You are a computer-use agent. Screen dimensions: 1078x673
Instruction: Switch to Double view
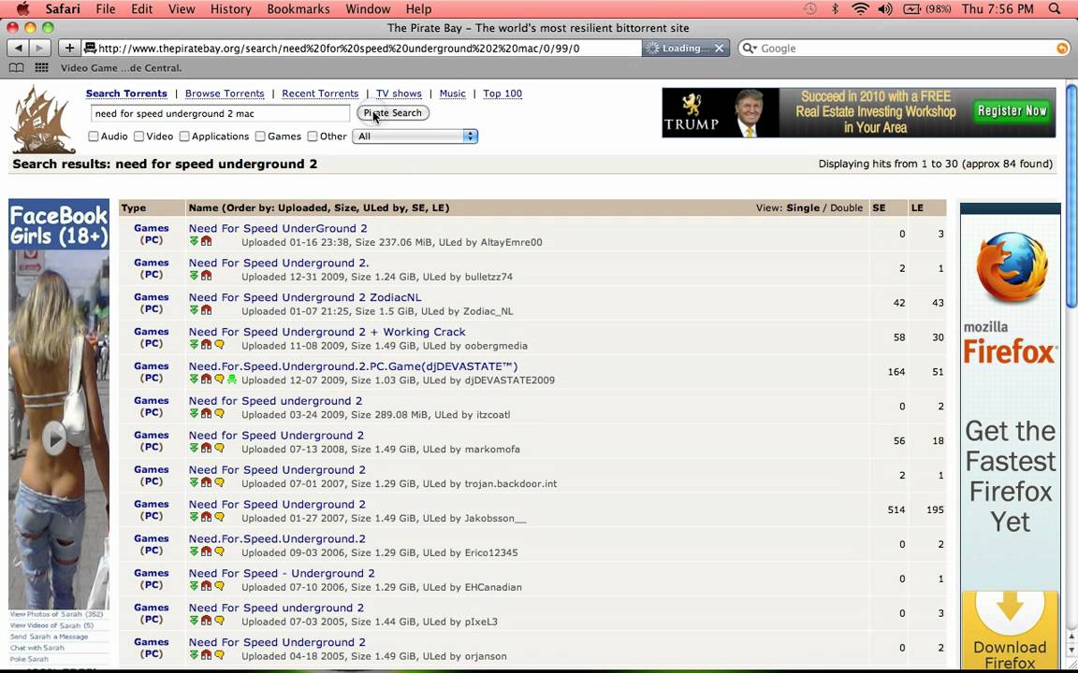[x=846, y=208]
